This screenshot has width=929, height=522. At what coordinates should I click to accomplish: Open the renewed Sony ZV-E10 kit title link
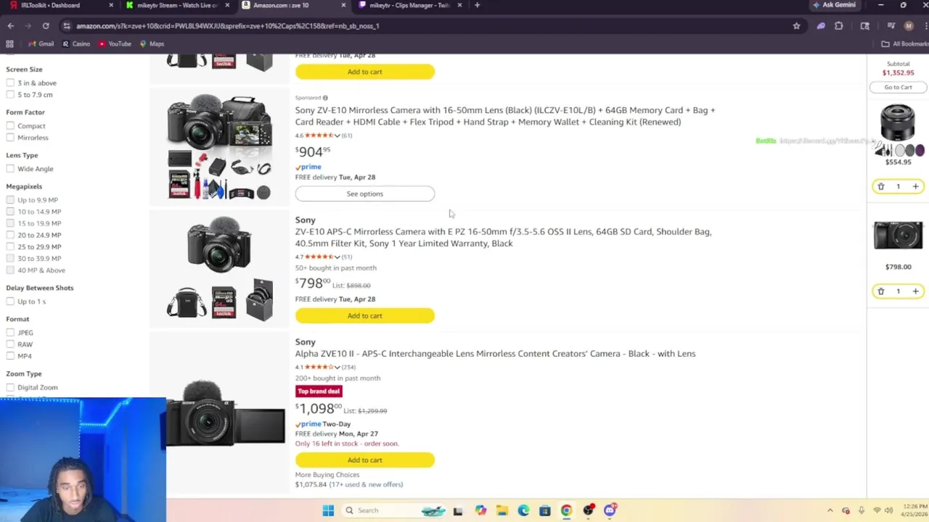505,116
